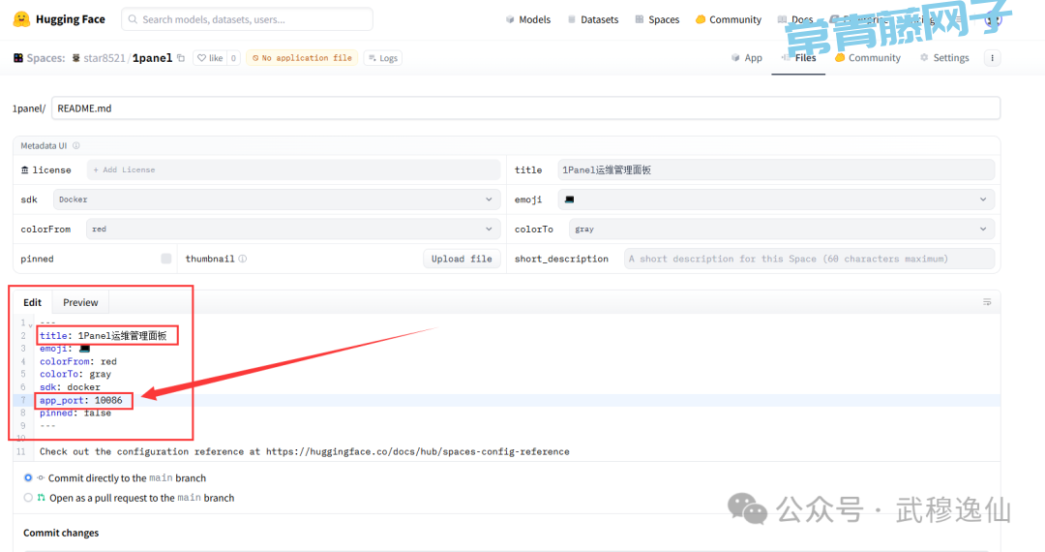
Task: Switch to the Preview tab
Action: coord(80,302)
